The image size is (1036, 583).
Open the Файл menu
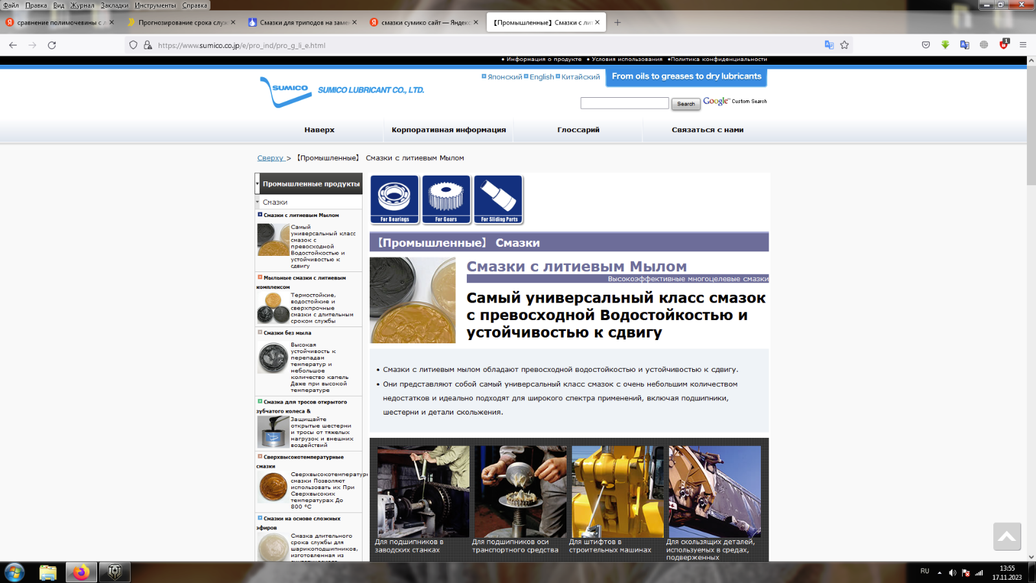pyautogui.click(x=11, y=5)
